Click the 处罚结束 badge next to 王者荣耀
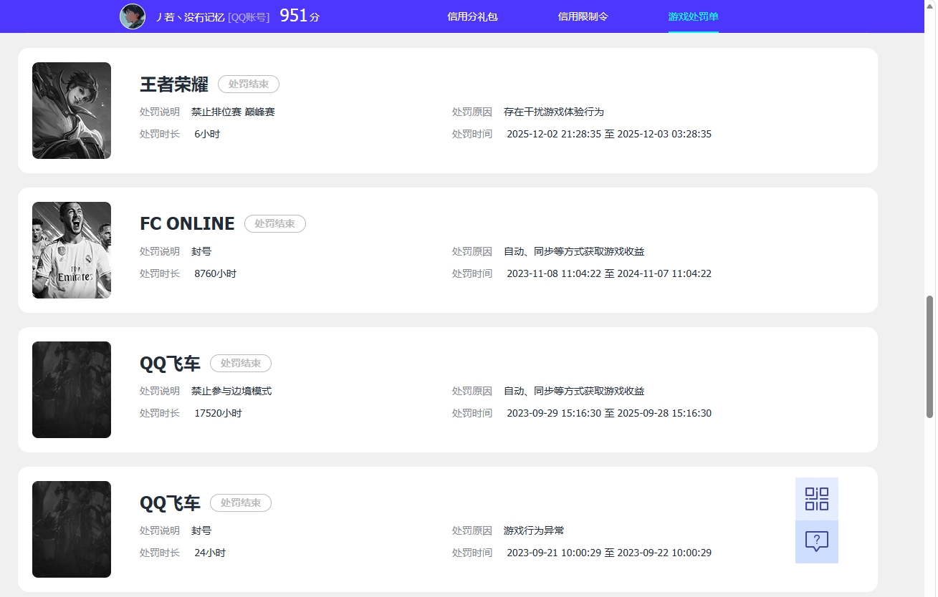Screen dimensions: 938x597 pyautogui.click(x=249, y=84)
